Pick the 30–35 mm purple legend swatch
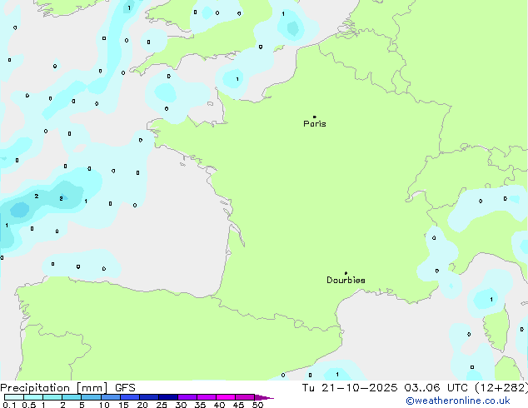The width and height of the screenshot is (528, 408). point(187,397)
